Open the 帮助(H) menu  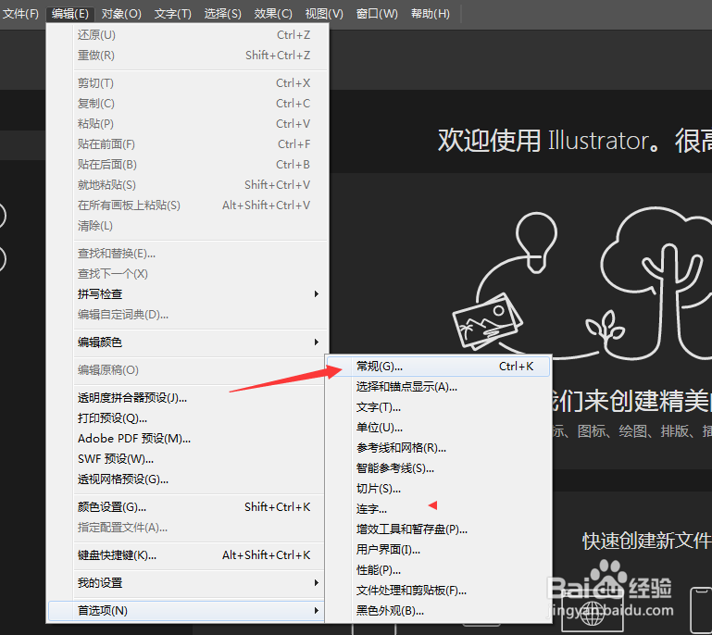(x=430, y=14)
